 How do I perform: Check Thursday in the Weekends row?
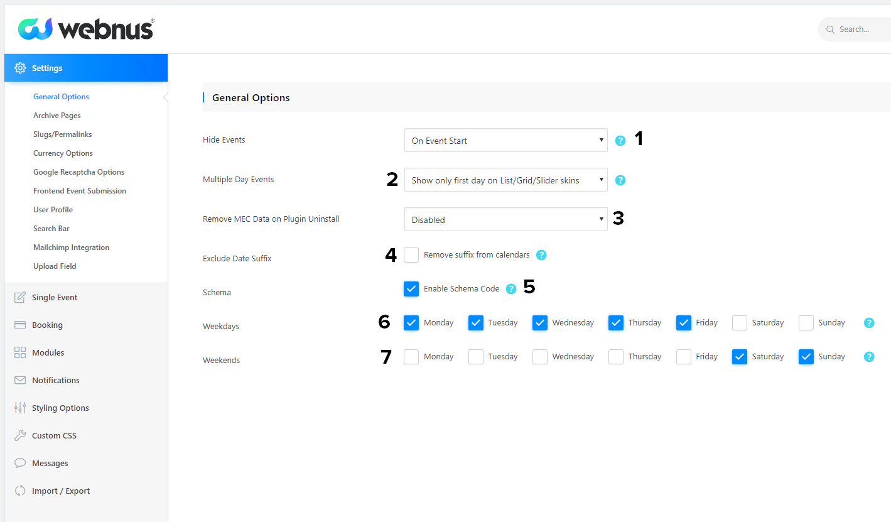(x=616, y=357)
